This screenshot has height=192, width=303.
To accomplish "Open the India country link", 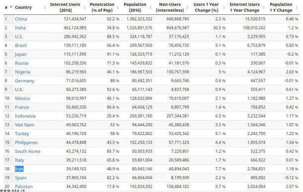I will tap(20, 28).
